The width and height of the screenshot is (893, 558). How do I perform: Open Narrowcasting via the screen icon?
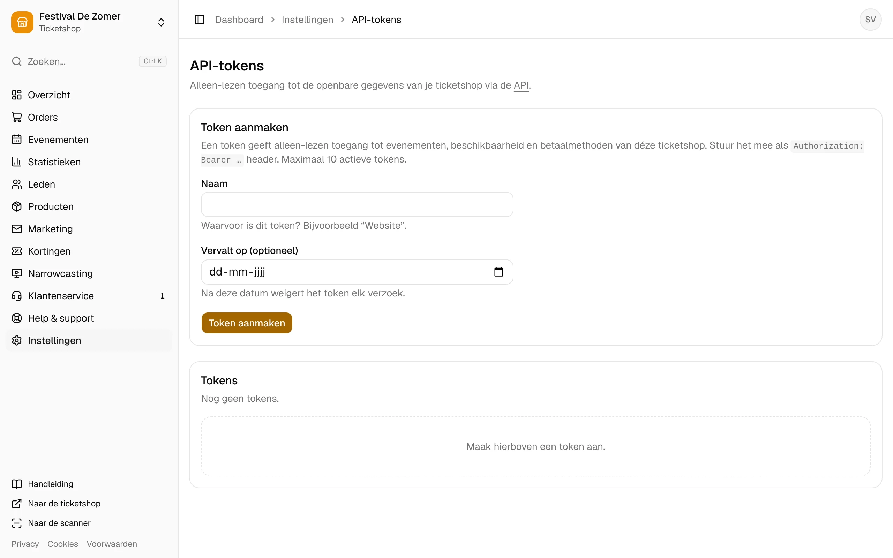17,273
